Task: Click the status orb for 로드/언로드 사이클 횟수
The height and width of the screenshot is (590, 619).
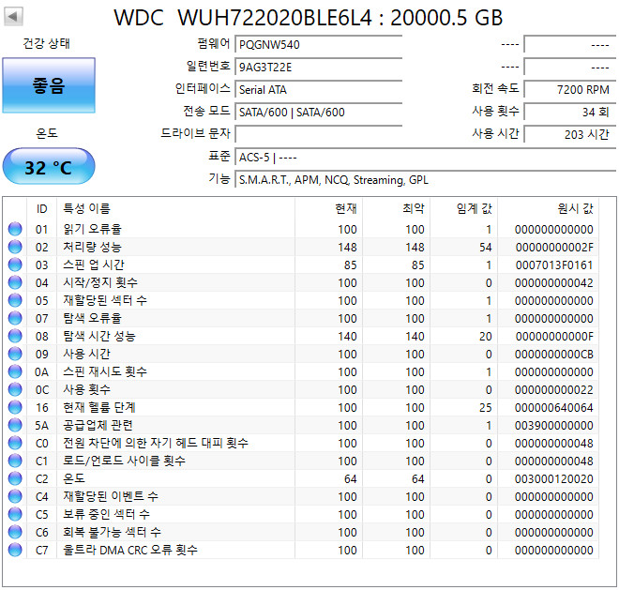Action: pos(15,461)
